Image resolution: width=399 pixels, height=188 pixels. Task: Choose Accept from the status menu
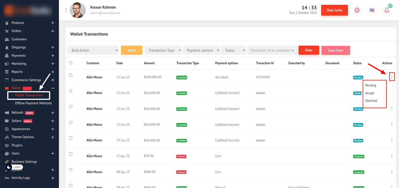(370, 93)
